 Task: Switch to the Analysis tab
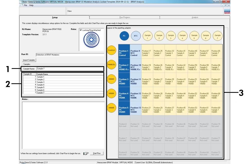pyautogui.click(x=195, y=17)
